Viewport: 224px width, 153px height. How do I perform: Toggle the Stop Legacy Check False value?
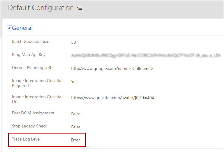point(76,127)
